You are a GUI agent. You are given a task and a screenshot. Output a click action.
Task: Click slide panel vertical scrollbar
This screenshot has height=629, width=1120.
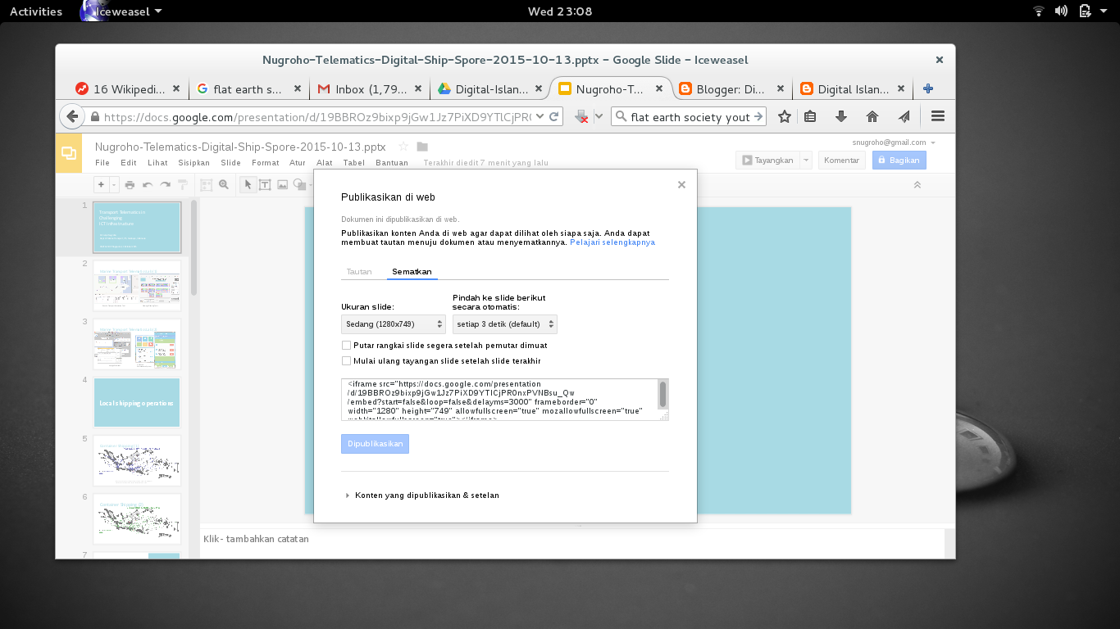click(194, 246)
